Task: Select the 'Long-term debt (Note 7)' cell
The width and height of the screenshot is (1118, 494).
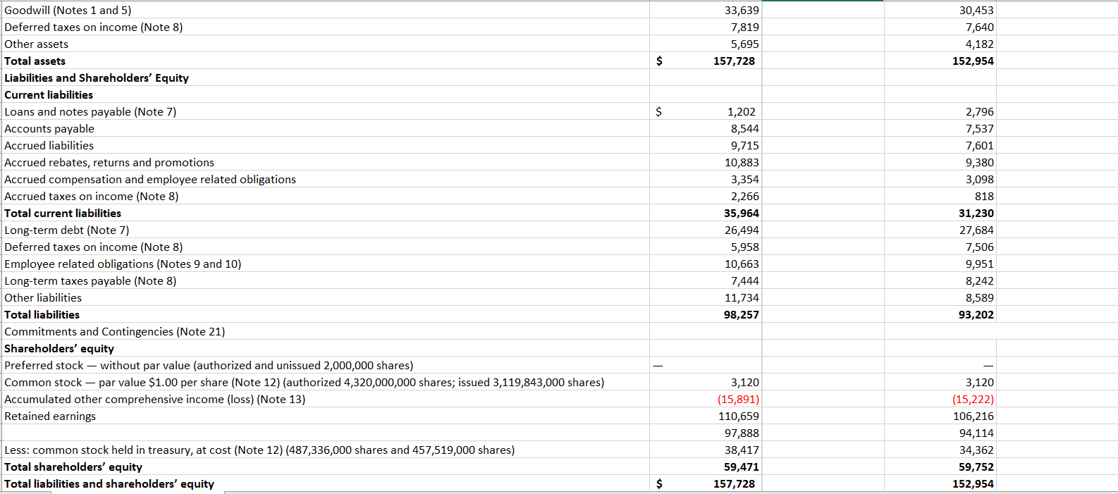Action: [326, 230]
